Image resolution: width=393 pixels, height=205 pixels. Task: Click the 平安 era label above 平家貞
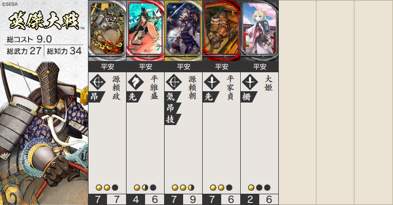point(222,67)
